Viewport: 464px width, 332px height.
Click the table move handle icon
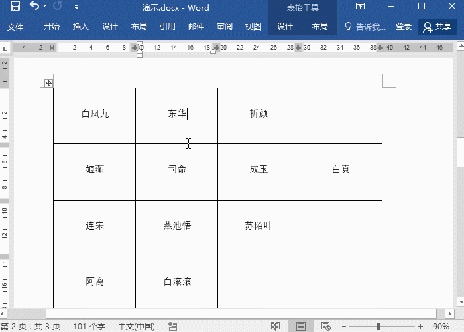[x=48, y=83]
